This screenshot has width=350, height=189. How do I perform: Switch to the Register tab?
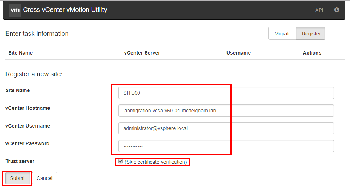tap(311, 33)
